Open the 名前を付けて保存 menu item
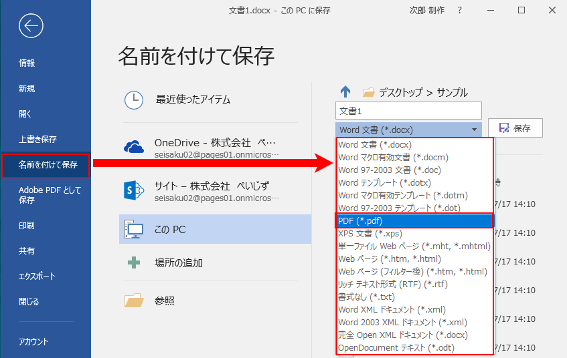567x358 pixels. (x=46, y=165)
